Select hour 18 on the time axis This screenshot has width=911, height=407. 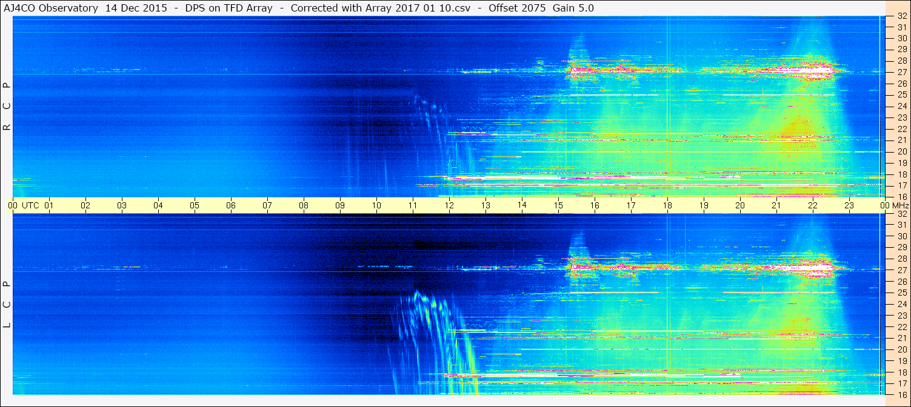(x=667, y=205)
